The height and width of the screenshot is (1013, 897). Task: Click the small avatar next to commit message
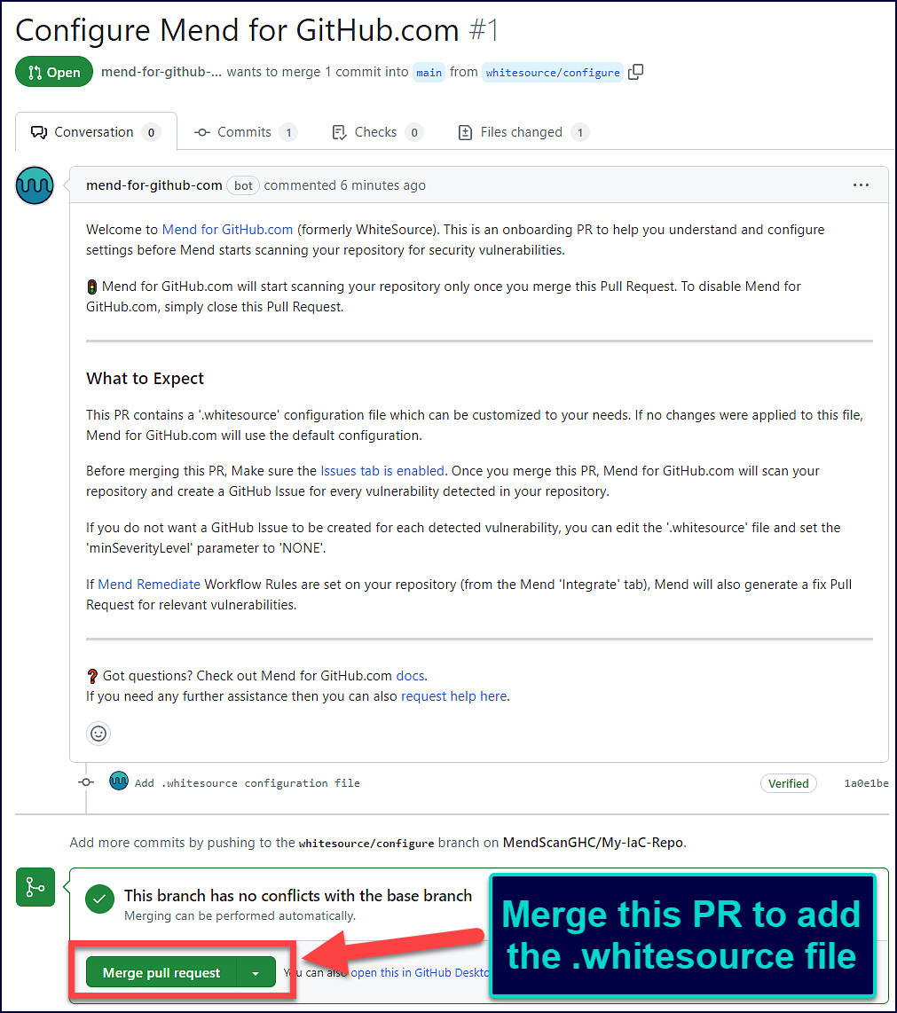118,781
